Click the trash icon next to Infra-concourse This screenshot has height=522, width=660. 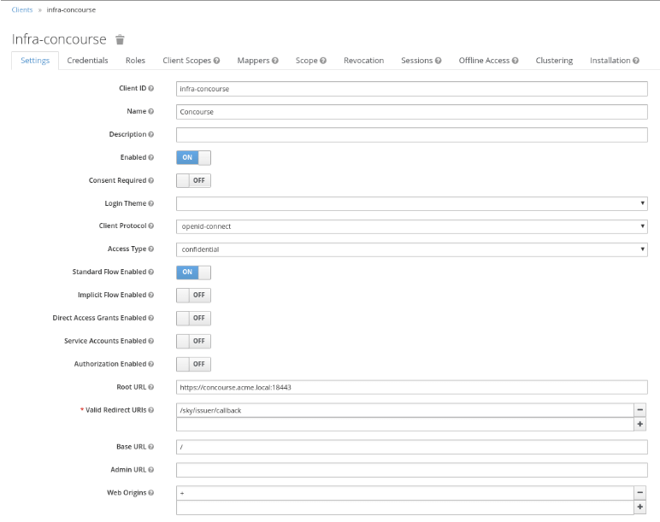tap(121, 39)
